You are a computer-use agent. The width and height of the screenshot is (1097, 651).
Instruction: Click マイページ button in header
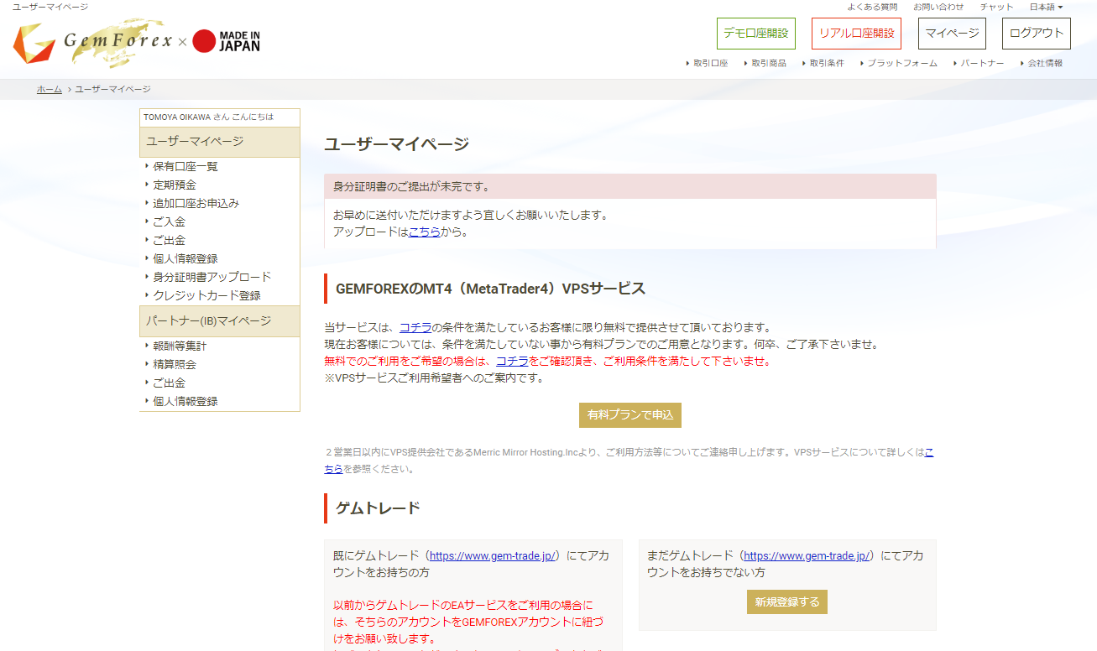click(x=952, y=34)
